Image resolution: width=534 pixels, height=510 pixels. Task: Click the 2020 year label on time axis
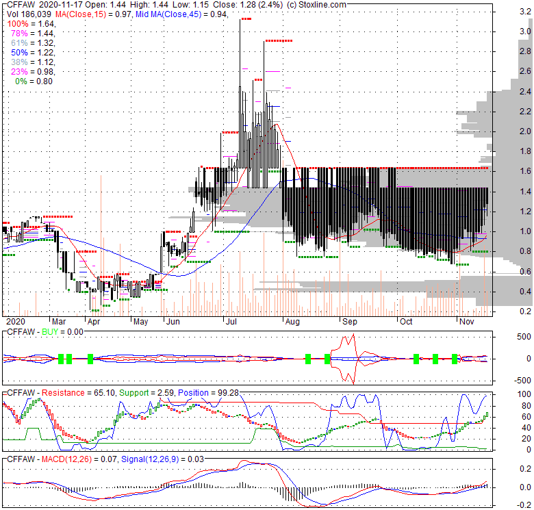point(16,322)
